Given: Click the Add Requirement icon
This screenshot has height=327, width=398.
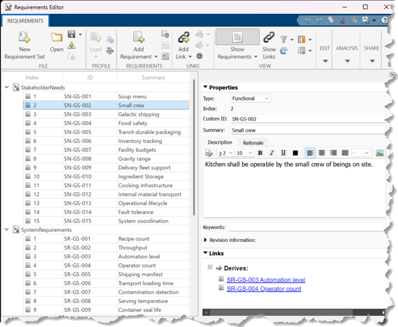Looking at the screenshot, I should (x=138, y=37).
